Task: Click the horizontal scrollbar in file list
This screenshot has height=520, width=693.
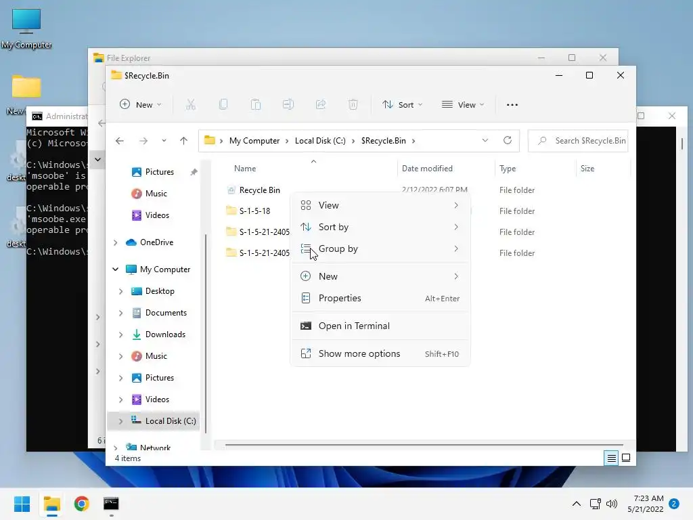Action: point(424,445)
